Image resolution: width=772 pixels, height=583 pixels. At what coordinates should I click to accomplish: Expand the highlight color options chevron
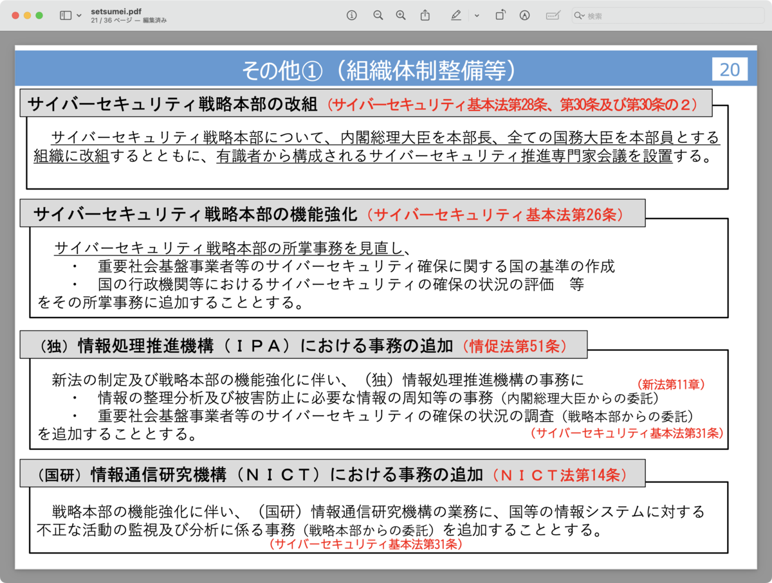477,15
